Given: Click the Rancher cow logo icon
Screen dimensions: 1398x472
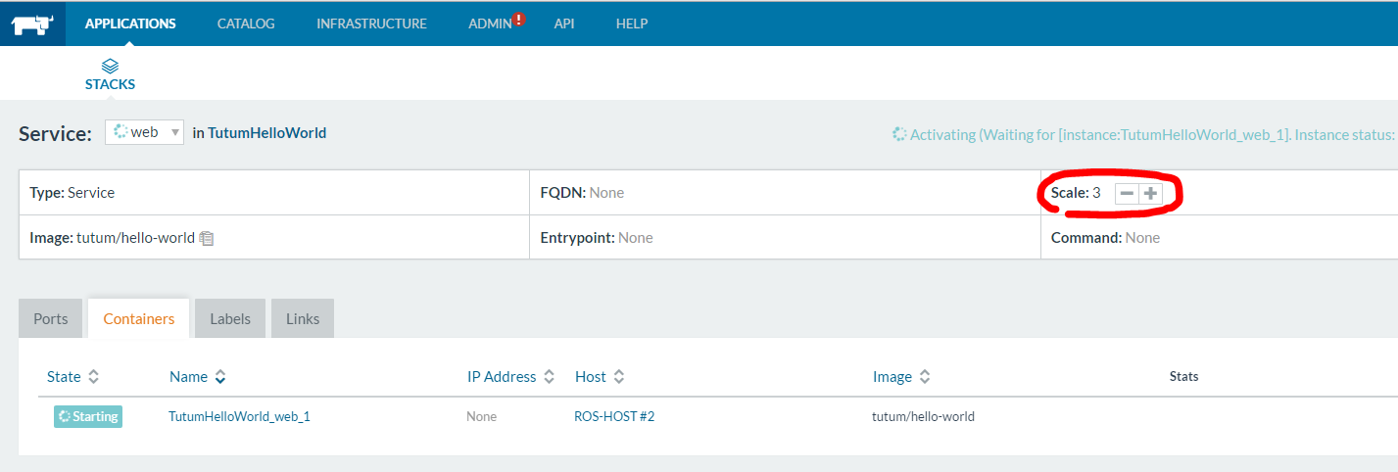Looking at the screenshot, I should tap(32, 24).
